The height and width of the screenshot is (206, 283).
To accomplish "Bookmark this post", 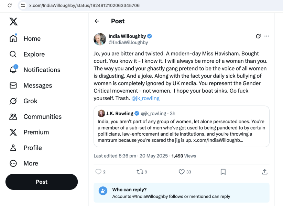I will [223, 172].
